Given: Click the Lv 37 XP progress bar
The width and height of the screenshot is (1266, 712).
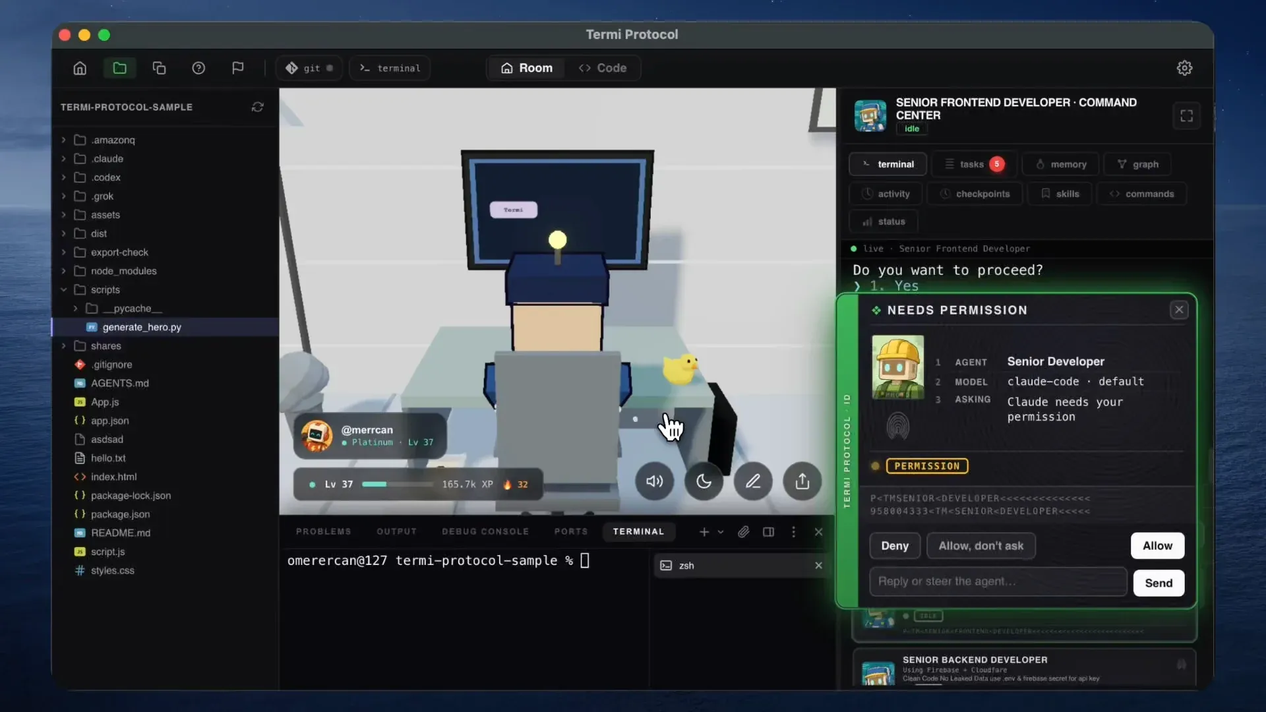Looking at the screenshot, I should point(398,485).
